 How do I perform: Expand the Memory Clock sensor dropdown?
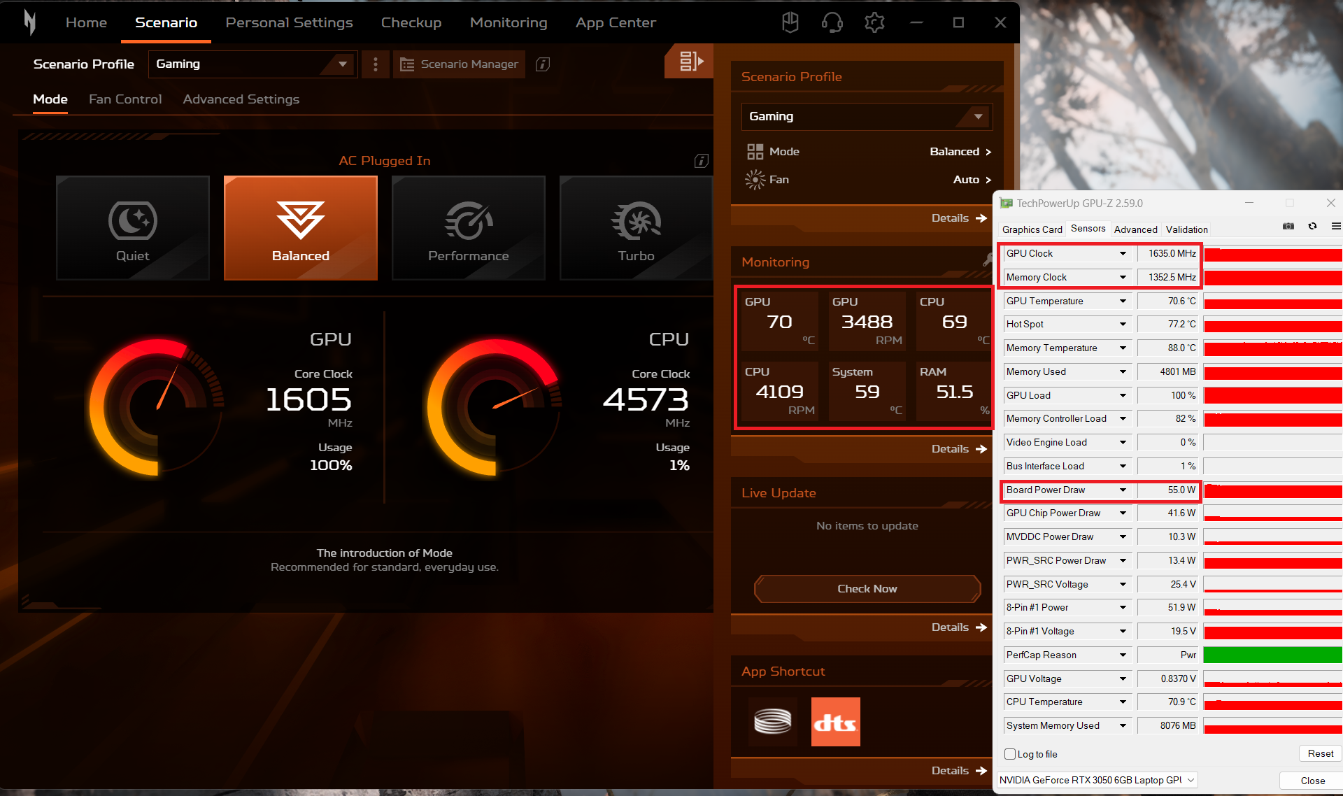[1123, 278]
